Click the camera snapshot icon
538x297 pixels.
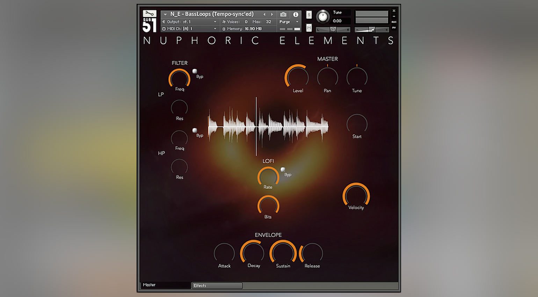pos(283,14)
